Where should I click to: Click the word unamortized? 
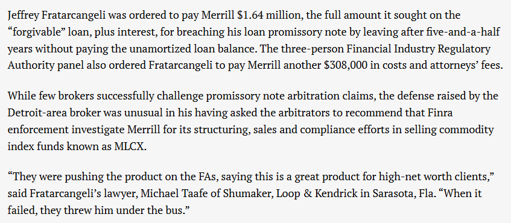point(157,49)
